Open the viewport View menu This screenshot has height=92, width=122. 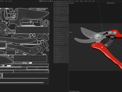click(x=72, y=1)
